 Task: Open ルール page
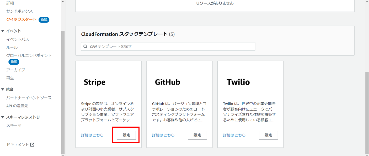(x=12, y=48)
